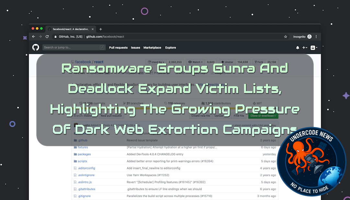Open commit 'Add insert_final_newline to editorconfig'
Screen dimensions: 350x200
tap(153, 168)
